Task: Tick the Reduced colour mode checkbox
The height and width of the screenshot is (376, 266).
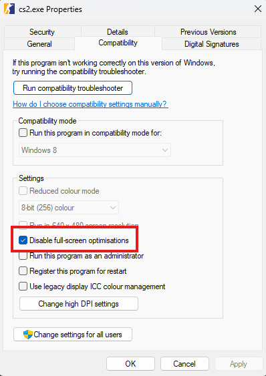Action: [23, 191]
